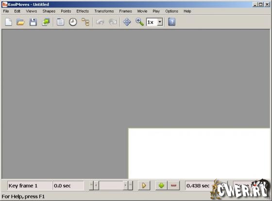
Task: Jump to last frame in frame scrollbar
Action: tap(131, 186)
